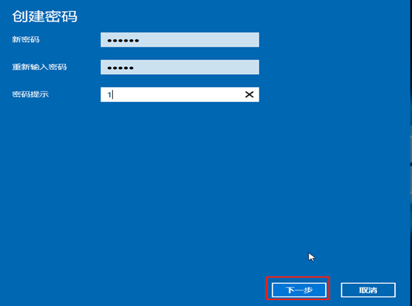Place the cursor after the typed "1" hint
412x306 pixels.
112,94
